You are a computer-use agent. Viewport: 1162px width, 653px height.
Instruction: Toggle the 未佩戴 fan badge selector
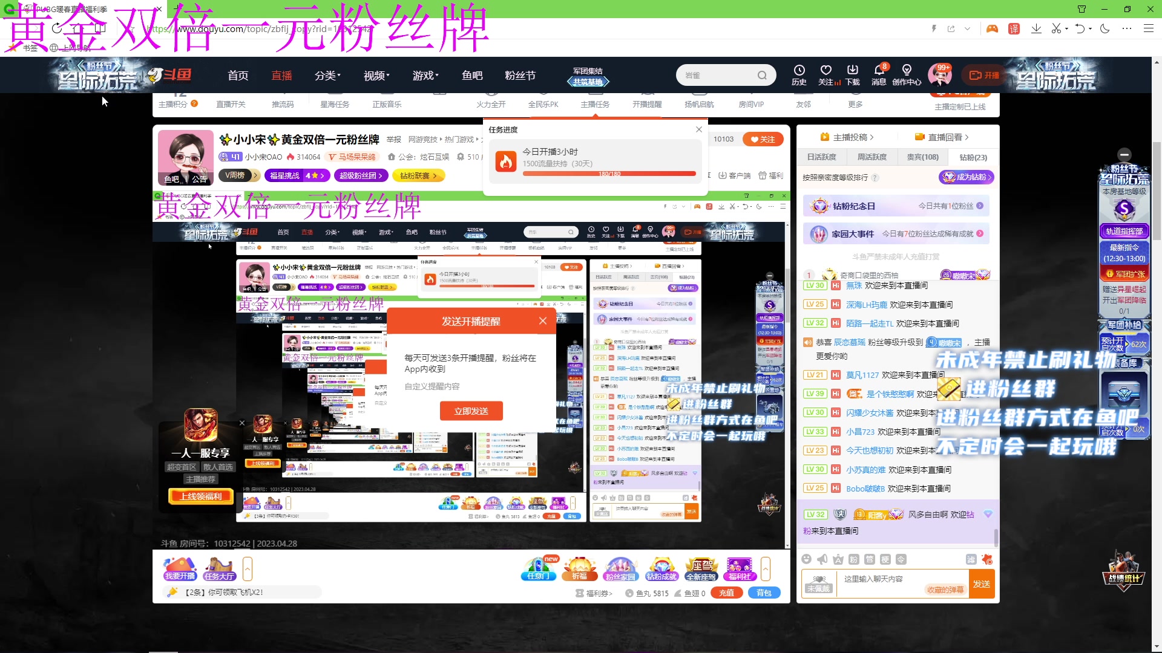818,585
